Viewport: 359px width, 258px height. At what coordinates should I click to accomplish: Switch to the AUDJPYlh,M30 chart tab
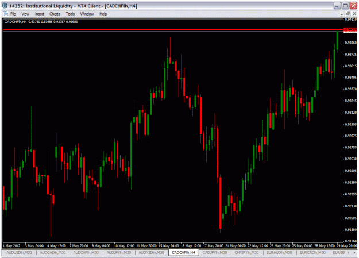coord(118,252)
